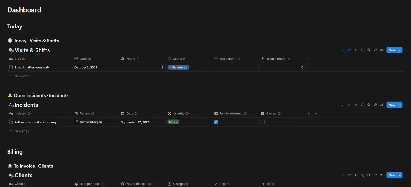The width and height of the screenshot is (411, 187).
Task: Uncheck Family informed for Arthur stumbled at doorway
Action: (x=216, y=122)
